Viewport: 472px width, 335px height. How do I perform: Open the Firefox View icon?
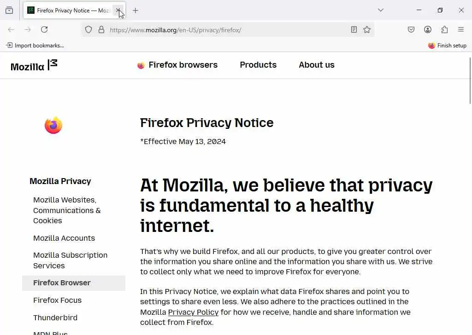[x=9, y=10]
